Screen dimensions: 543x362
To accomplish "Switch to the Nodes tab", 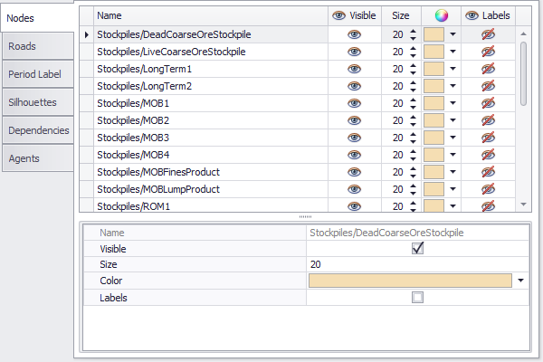I will point(37,18).
